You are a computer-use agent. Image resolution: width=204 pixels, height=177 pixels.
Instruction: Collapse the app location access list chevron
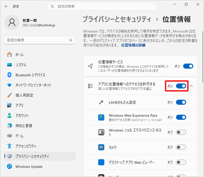pos(191,86)
